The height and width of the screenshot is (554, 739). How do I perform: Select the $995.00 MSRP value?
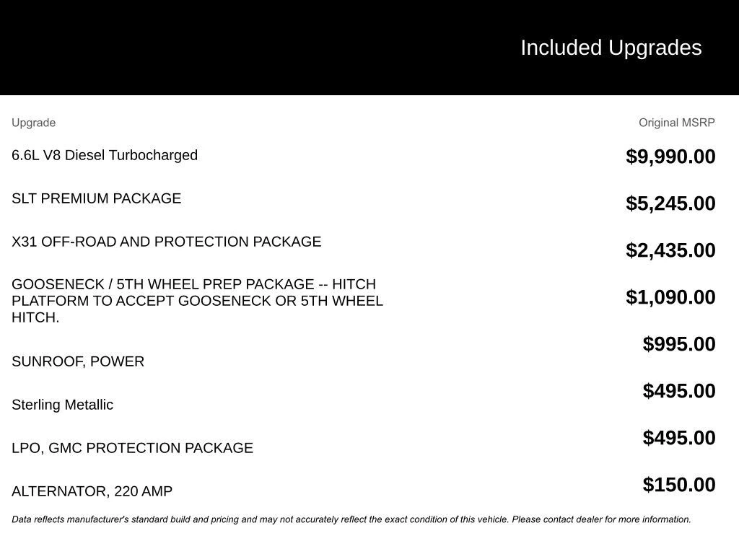[x=679, y=344]
